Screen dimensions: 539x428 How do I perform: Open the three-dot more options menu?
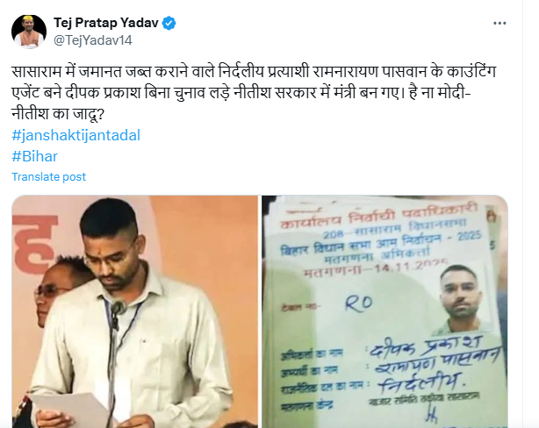[499, 23]
